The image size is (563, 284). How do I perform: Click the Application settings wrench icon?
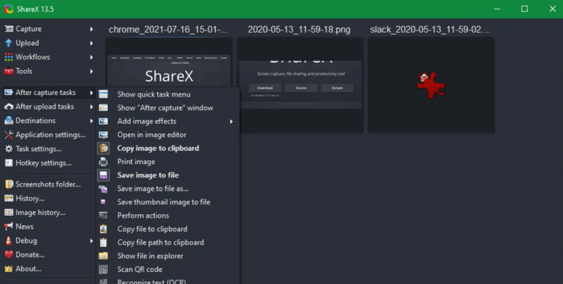point(9,135)
